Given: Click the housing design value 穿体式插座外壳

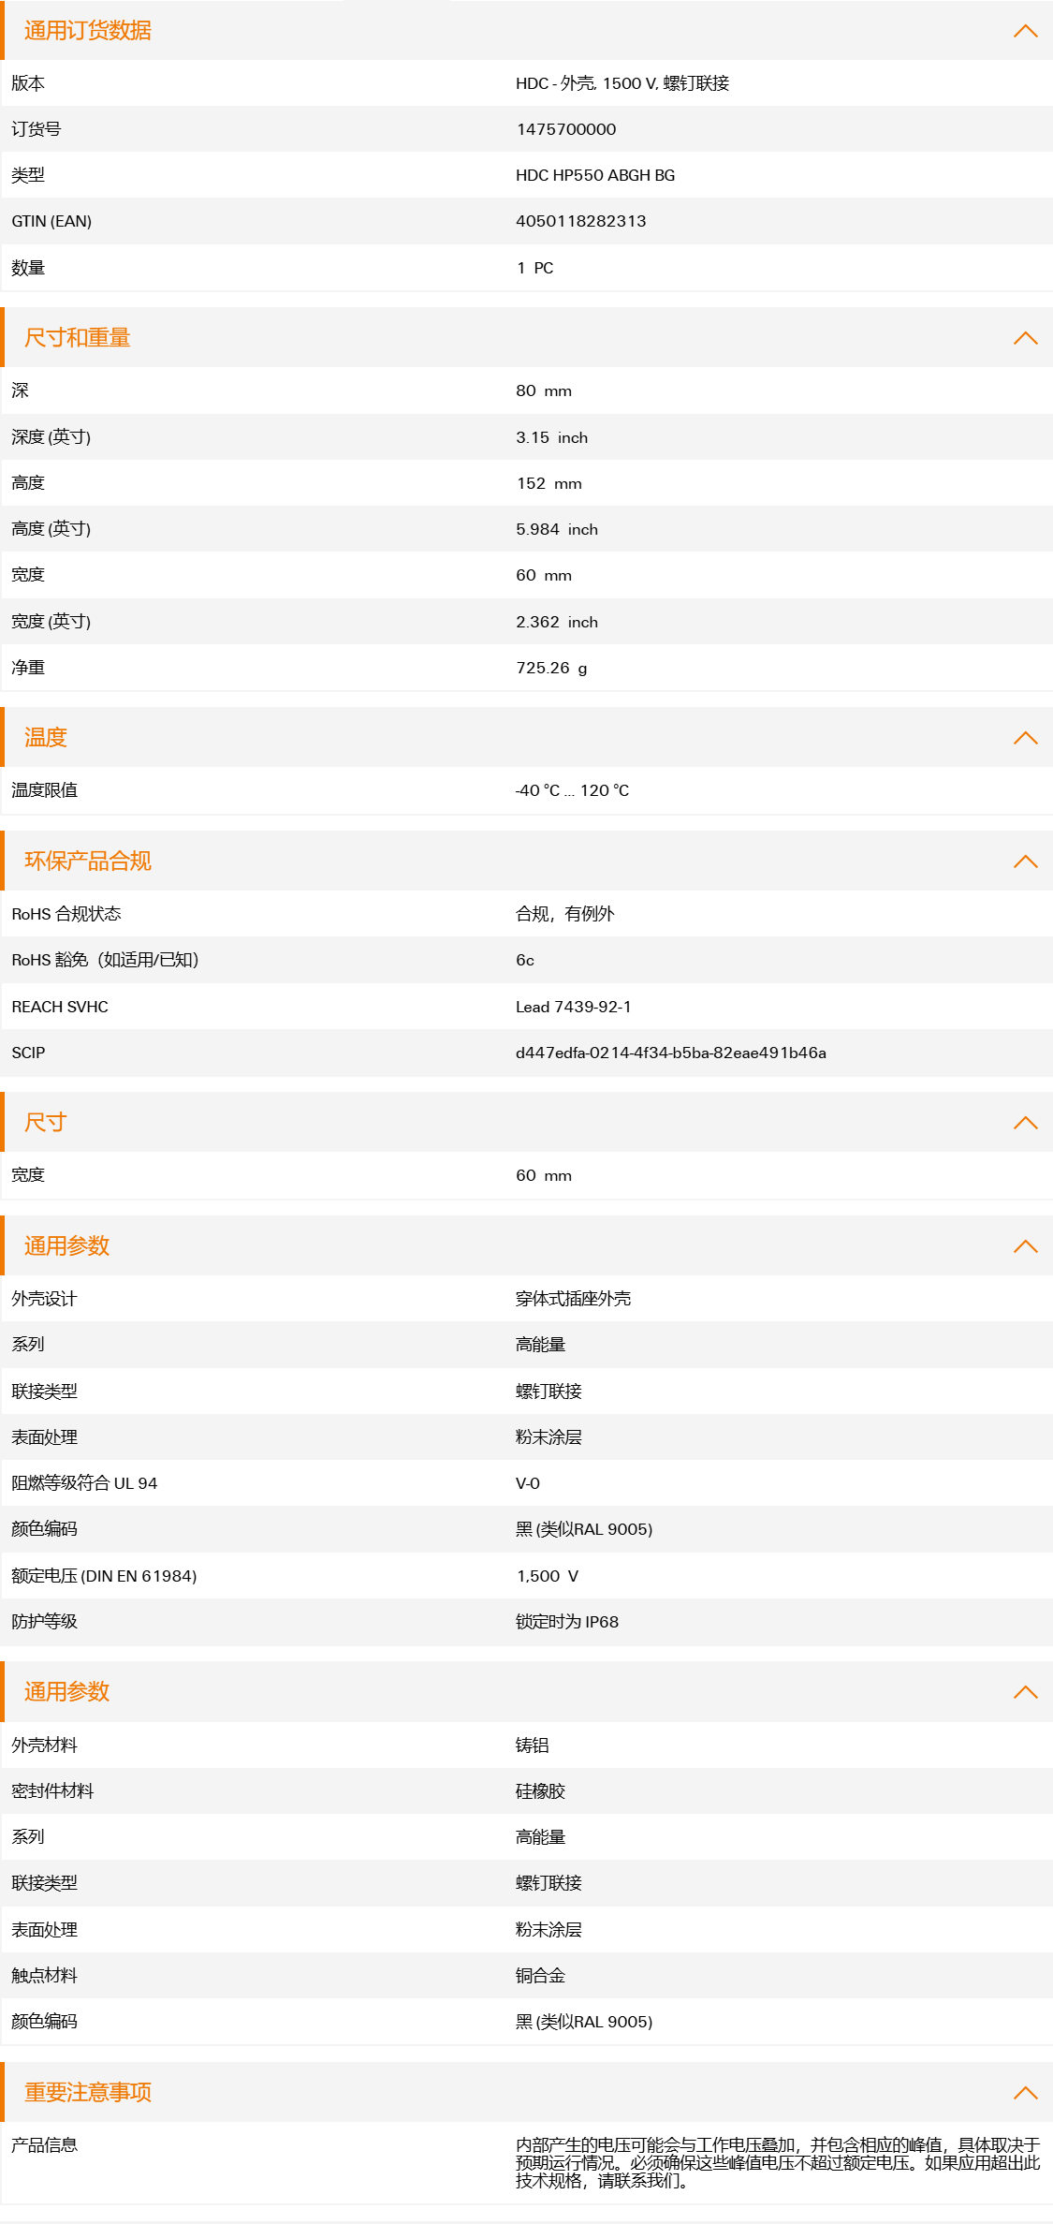Looking at the screenshot, I should pos(574,1299).
